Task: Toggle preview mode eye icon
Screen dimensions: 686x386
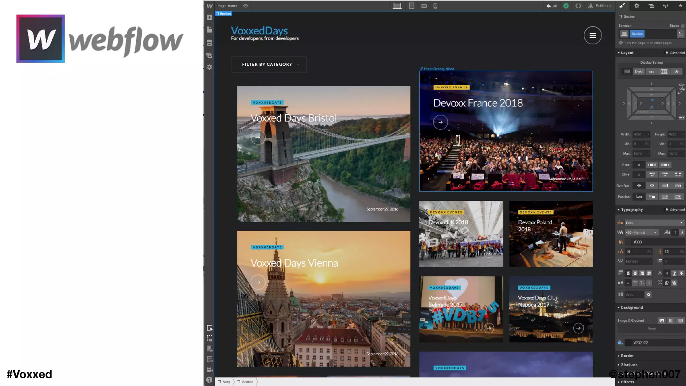Action: click(x=245, y=6)
